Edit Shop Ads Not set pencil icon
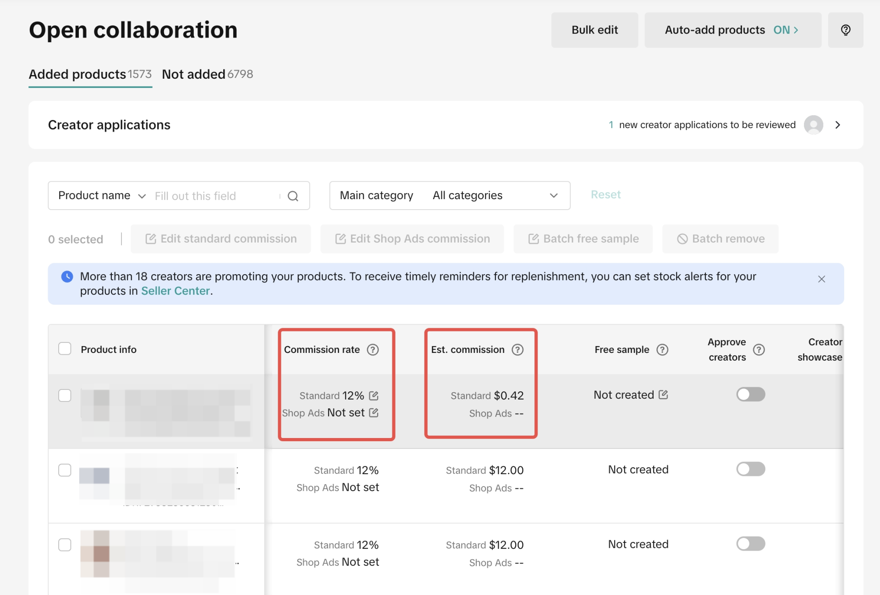Image resolution: width=880 pixels, height=595 pixels. click(x=374, y=413)
